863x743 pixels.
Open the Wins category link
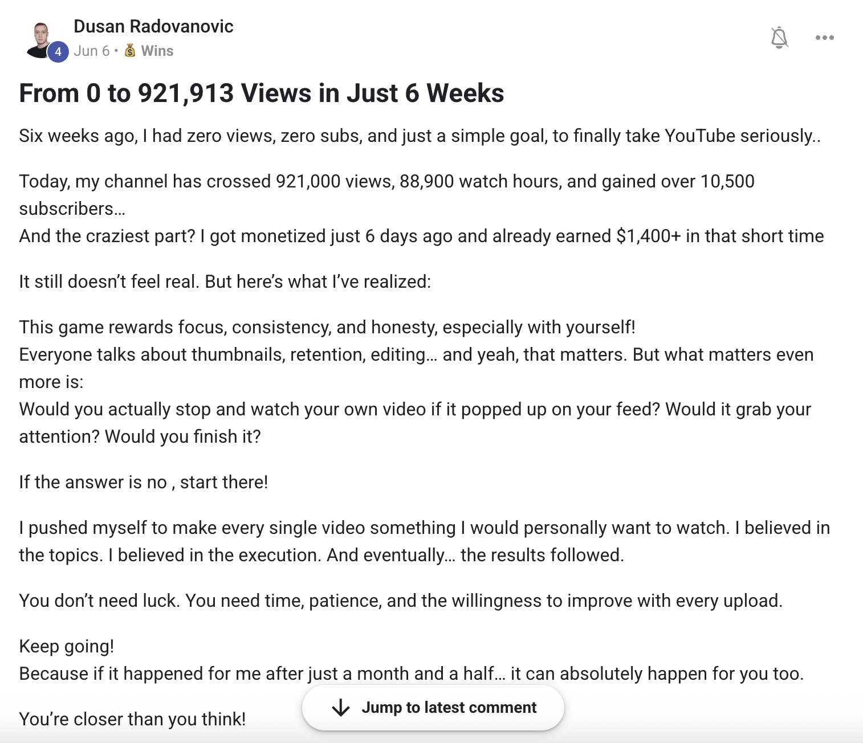[x=157, y=51]
